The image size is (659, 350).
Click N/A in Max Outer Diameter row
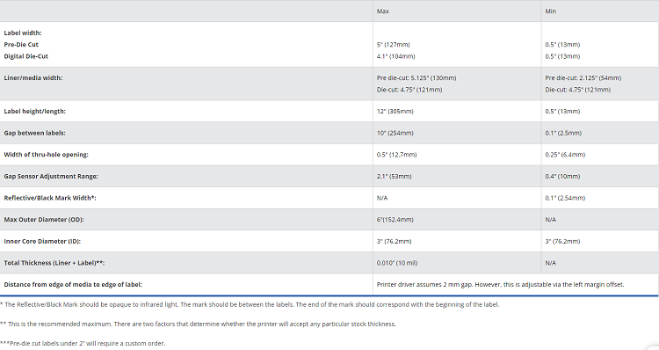(551, 220)
